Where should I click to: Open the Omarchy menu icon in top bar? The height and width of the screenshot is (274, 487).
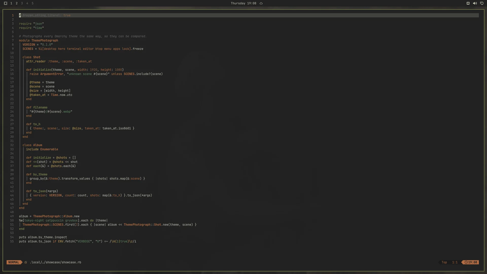click(x=6, y=3)
